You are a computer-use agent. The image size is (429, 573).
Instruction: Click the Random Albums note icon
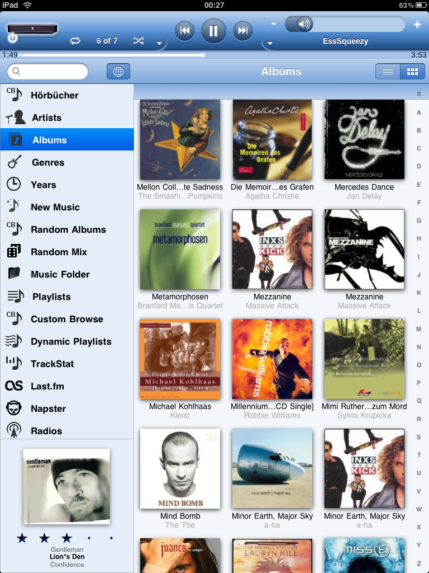(14, 229)
